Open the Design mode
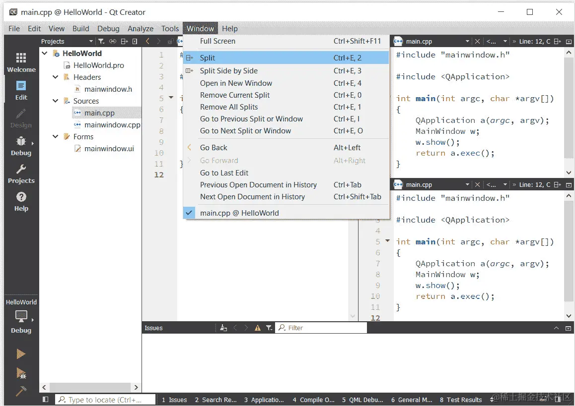Screen dimensions: 575x406 (x=21, y=118)
